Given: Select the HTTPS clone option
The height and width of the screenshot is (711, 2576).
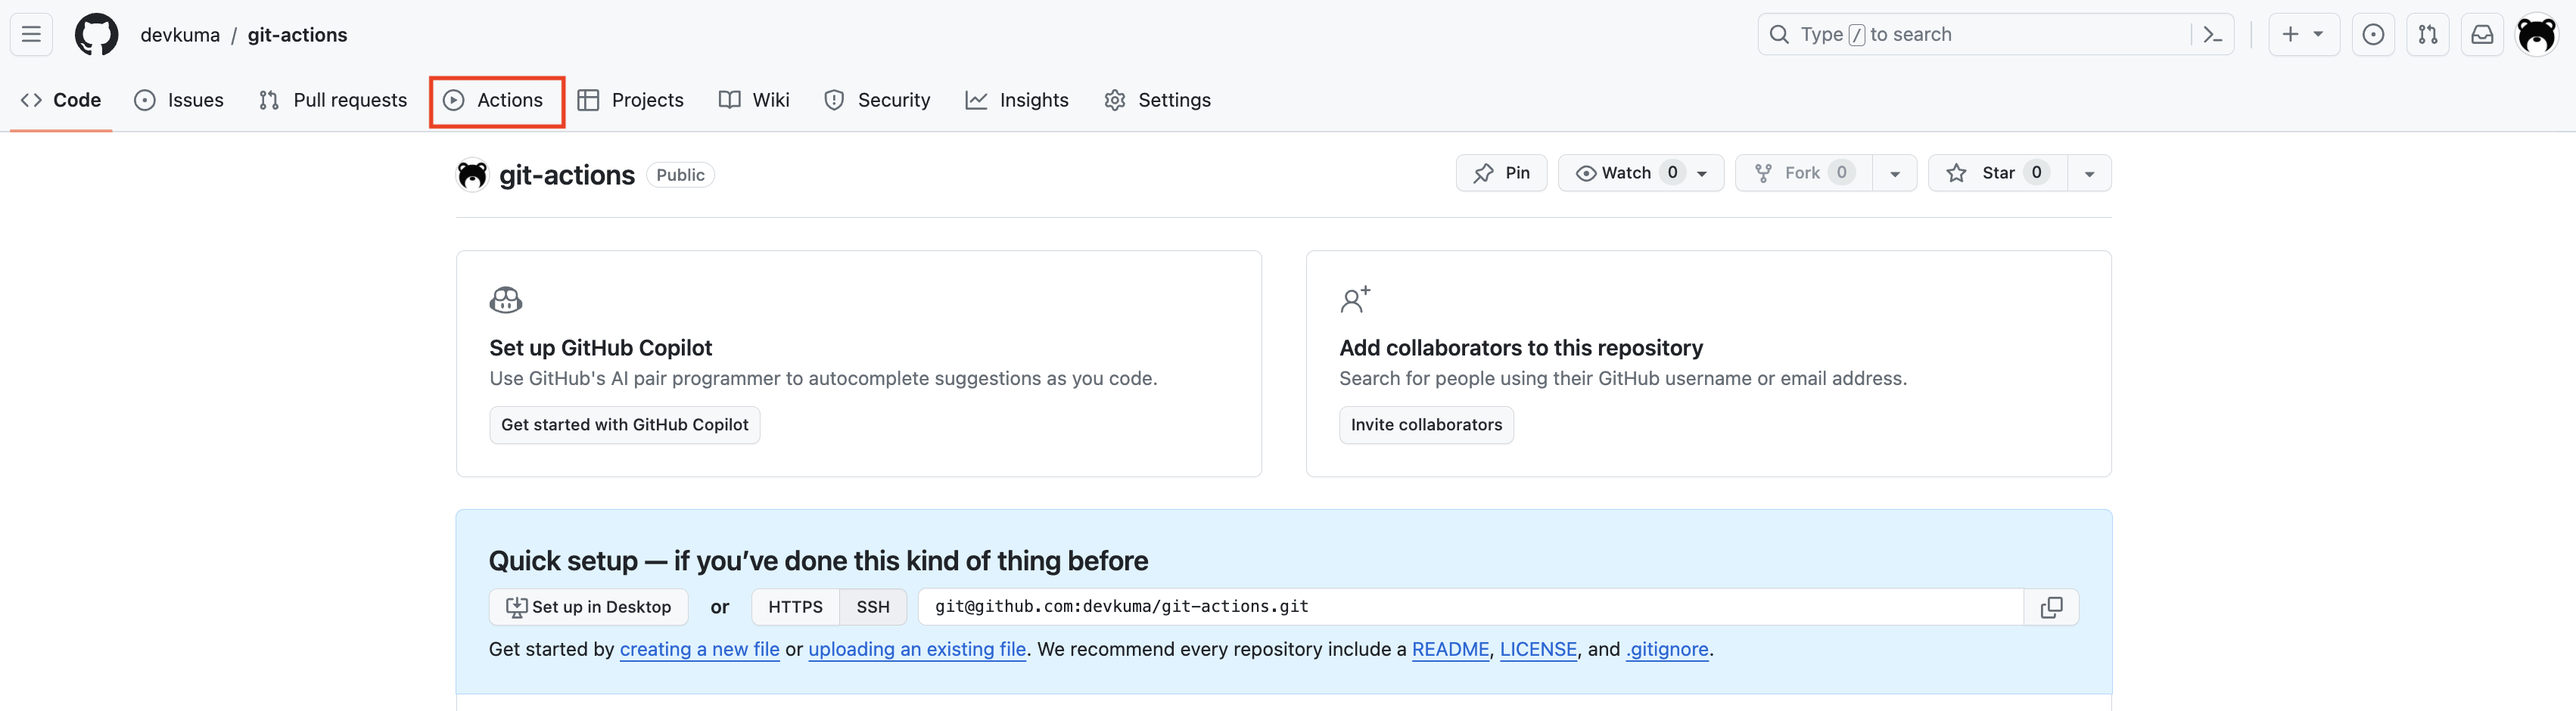Looking at the screenshot, I should [x=796, y=607].
